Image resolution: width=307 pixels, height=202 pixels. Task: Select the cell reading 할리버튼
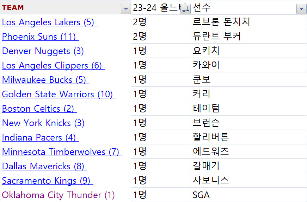coord(248,137)
